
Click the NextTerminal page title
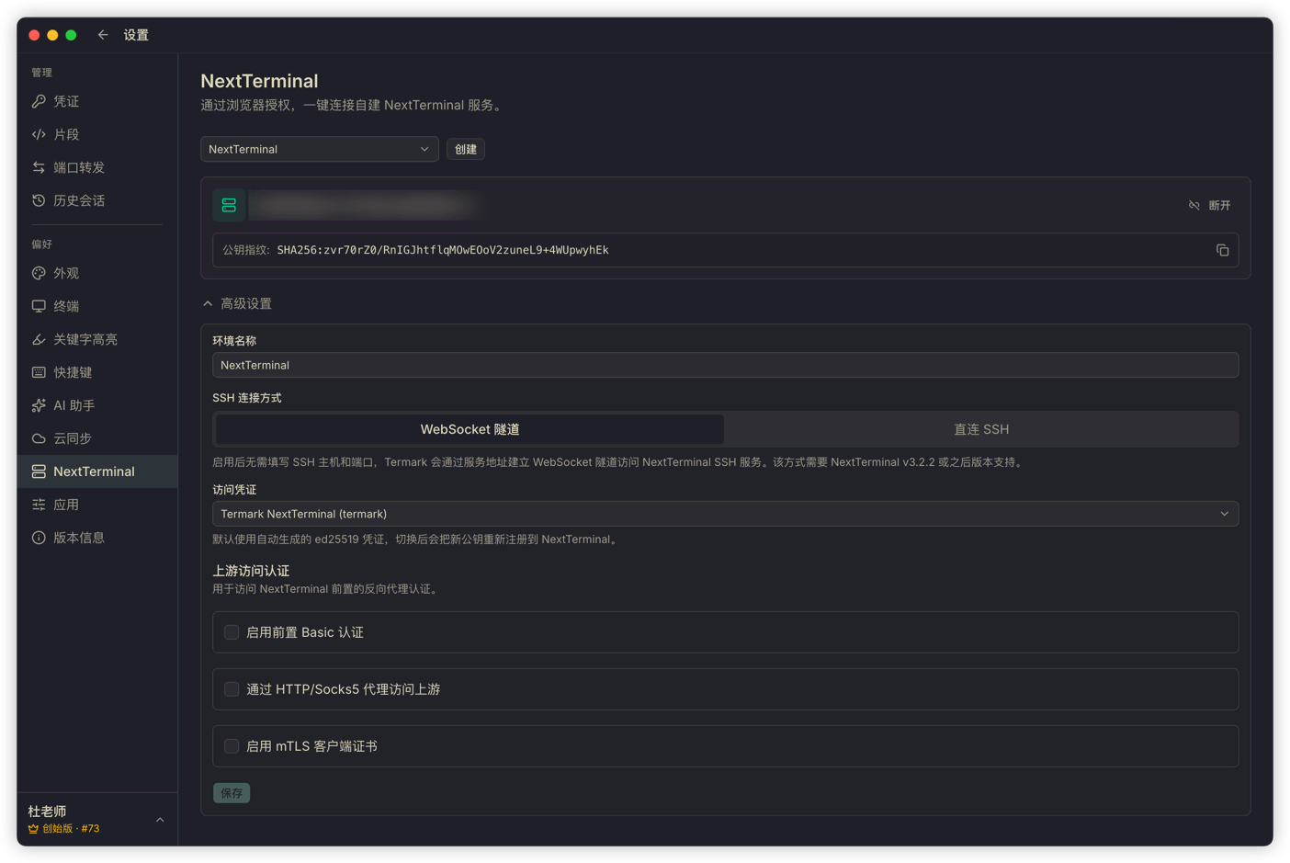click(259, 81)
